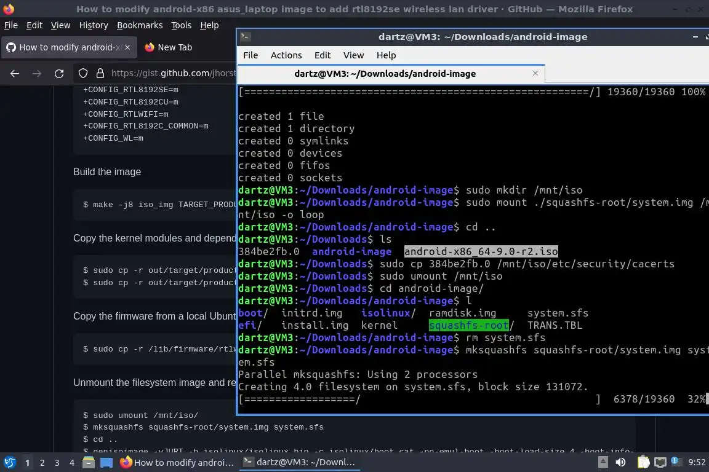This screenshot has width=709, height=472.
Task: Open the Firefox View menu
Action: [60, 25]
